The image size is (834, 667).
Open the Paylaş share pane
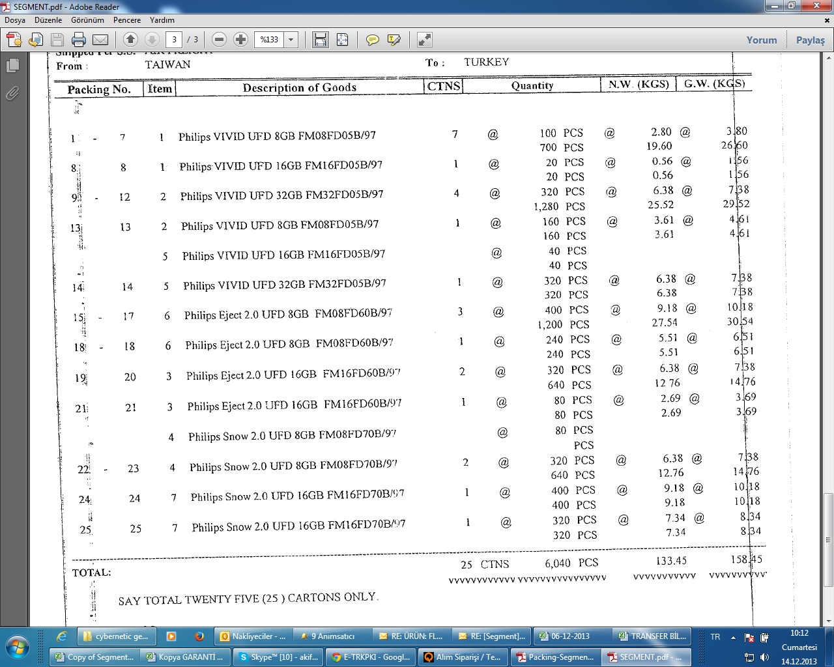(x=811, y=40)
